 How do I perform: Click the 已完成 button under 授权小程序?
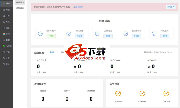click(x=51, y=36)
